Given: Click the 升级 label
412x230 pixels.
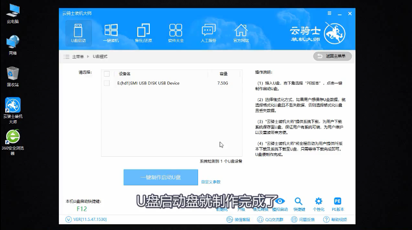Looking at the screenshot, I should (241, 209).
